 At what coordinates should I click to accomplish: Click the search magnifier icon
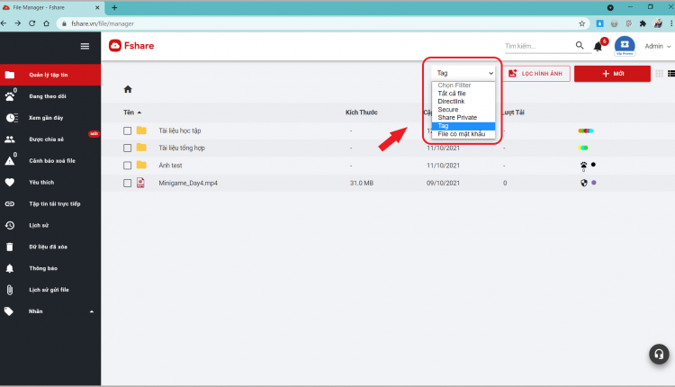coord(580,45)
